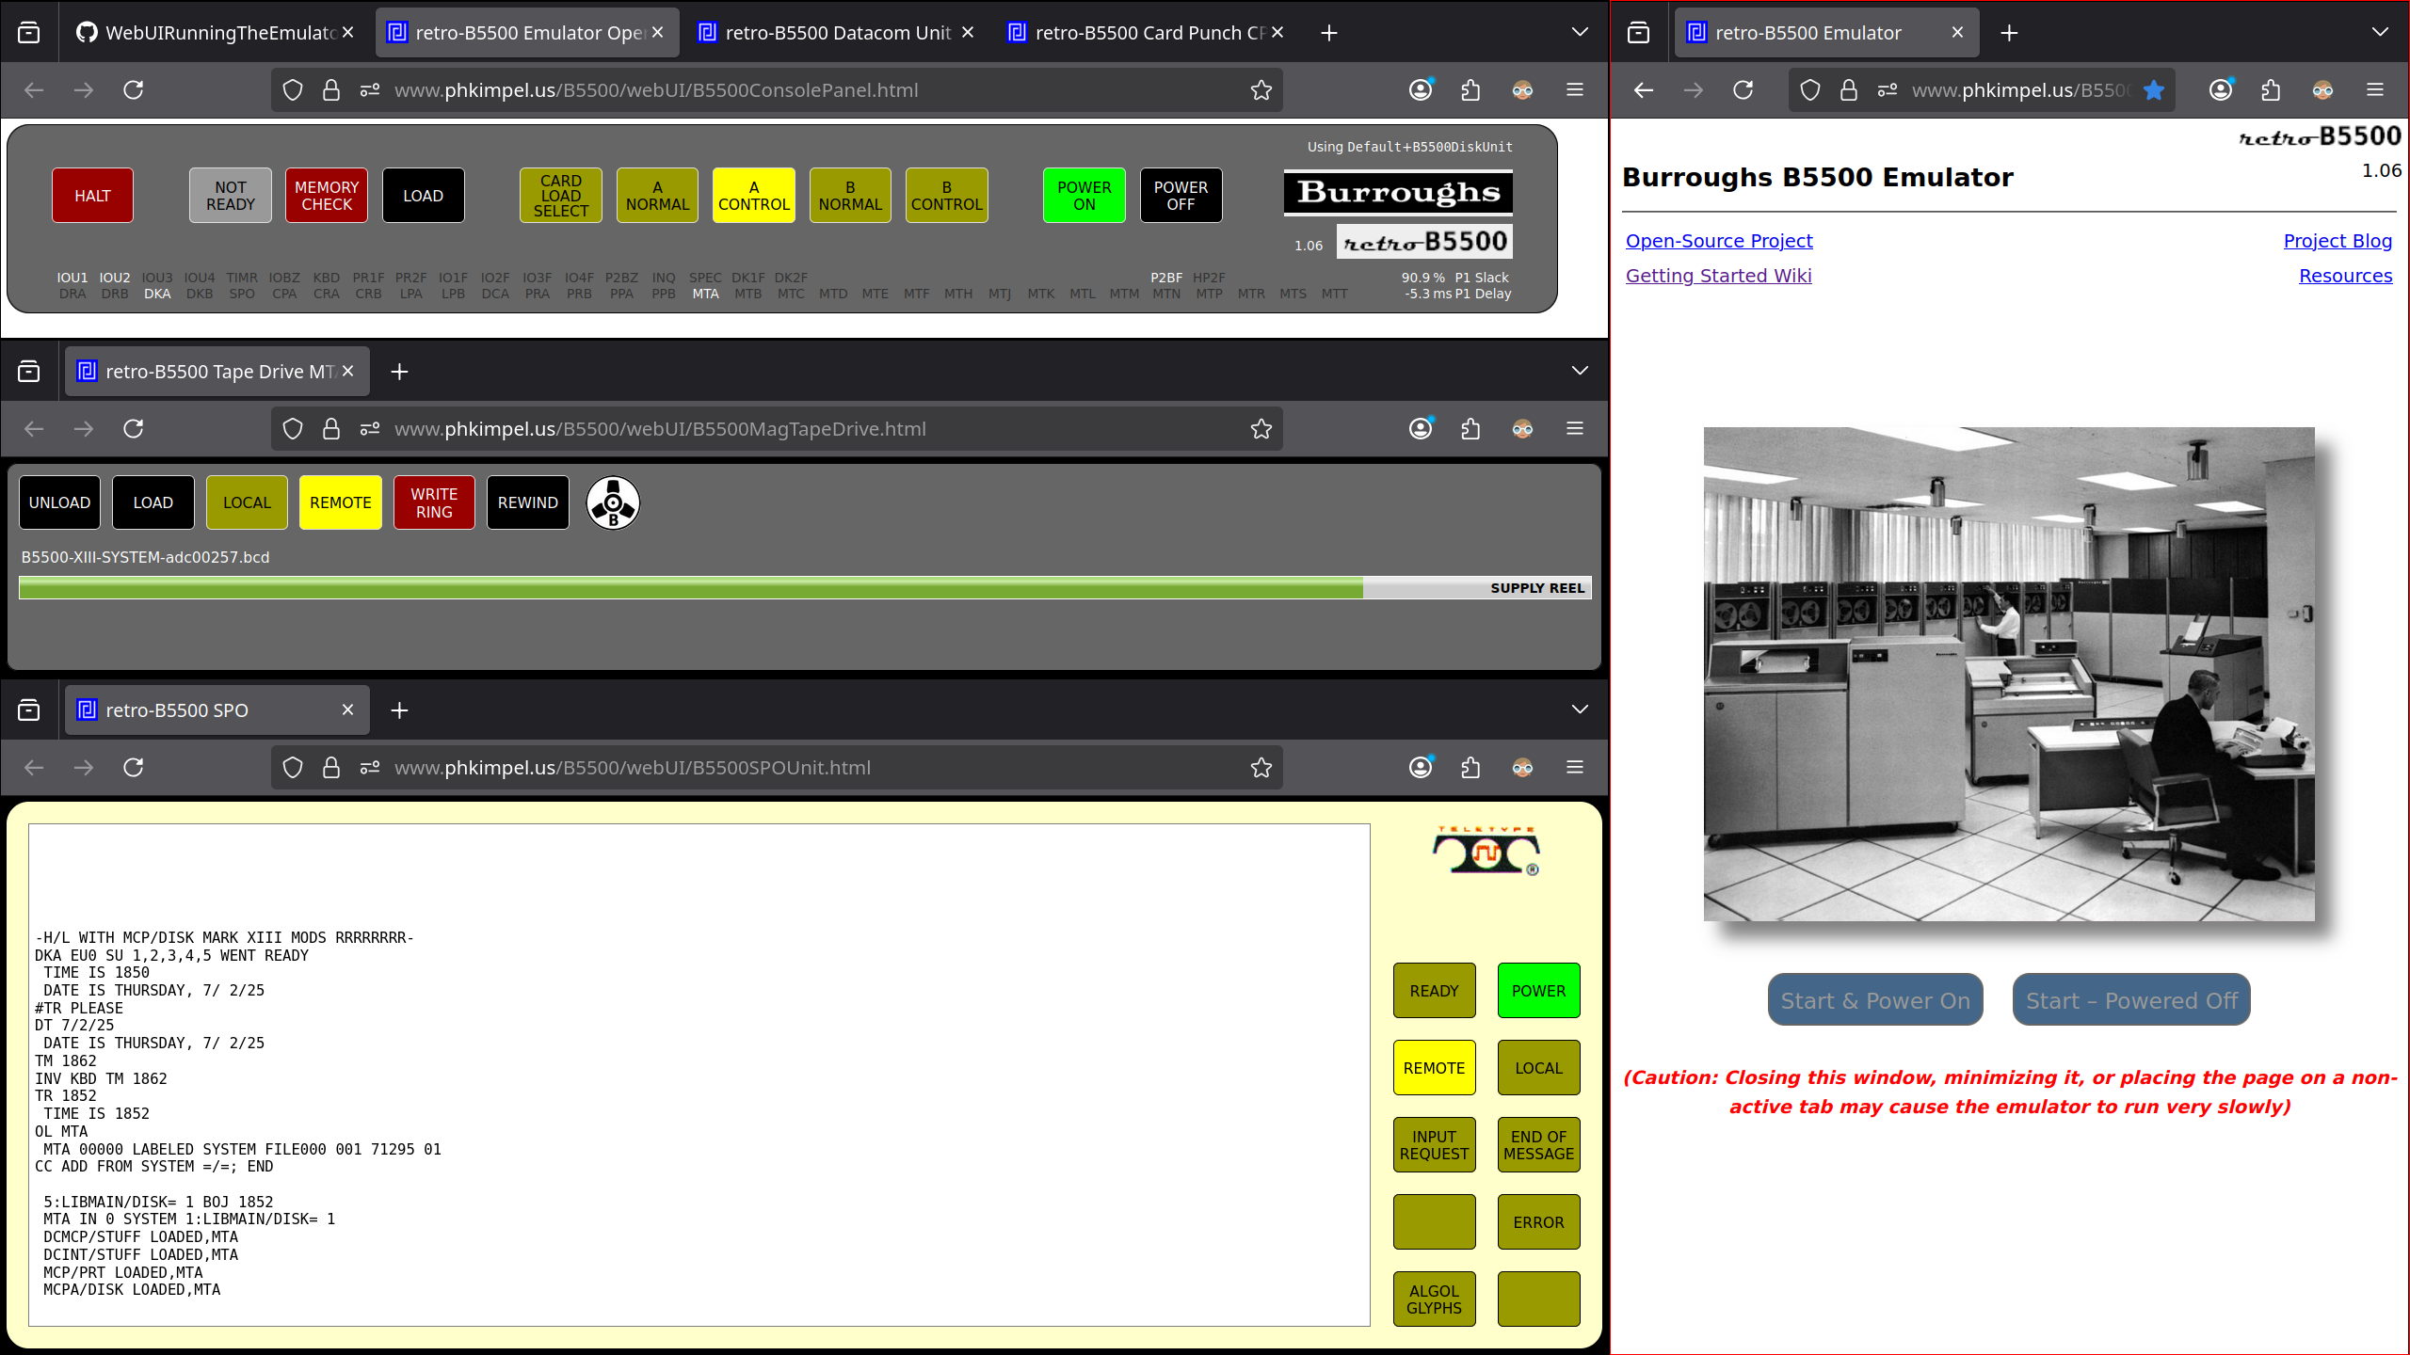Toggle WRITE RING on tape drive
2410x1355 pixels.
click(434, 502)
